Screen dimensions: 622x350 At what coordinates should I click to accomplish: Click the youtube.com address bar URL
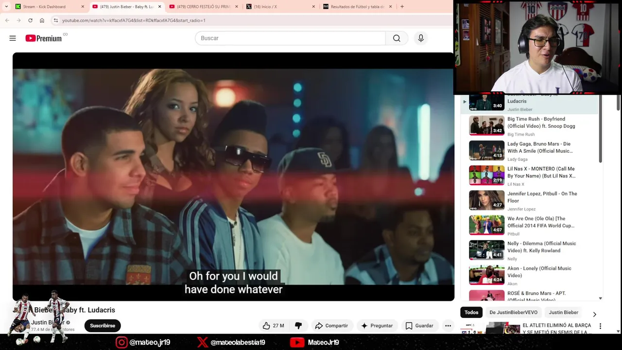(134, 20)
